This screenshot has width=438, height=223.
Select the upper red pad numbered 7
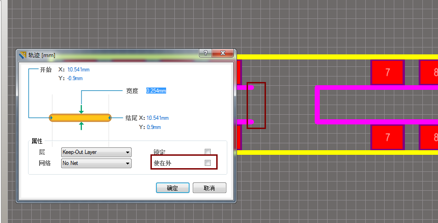coord(387,72)
